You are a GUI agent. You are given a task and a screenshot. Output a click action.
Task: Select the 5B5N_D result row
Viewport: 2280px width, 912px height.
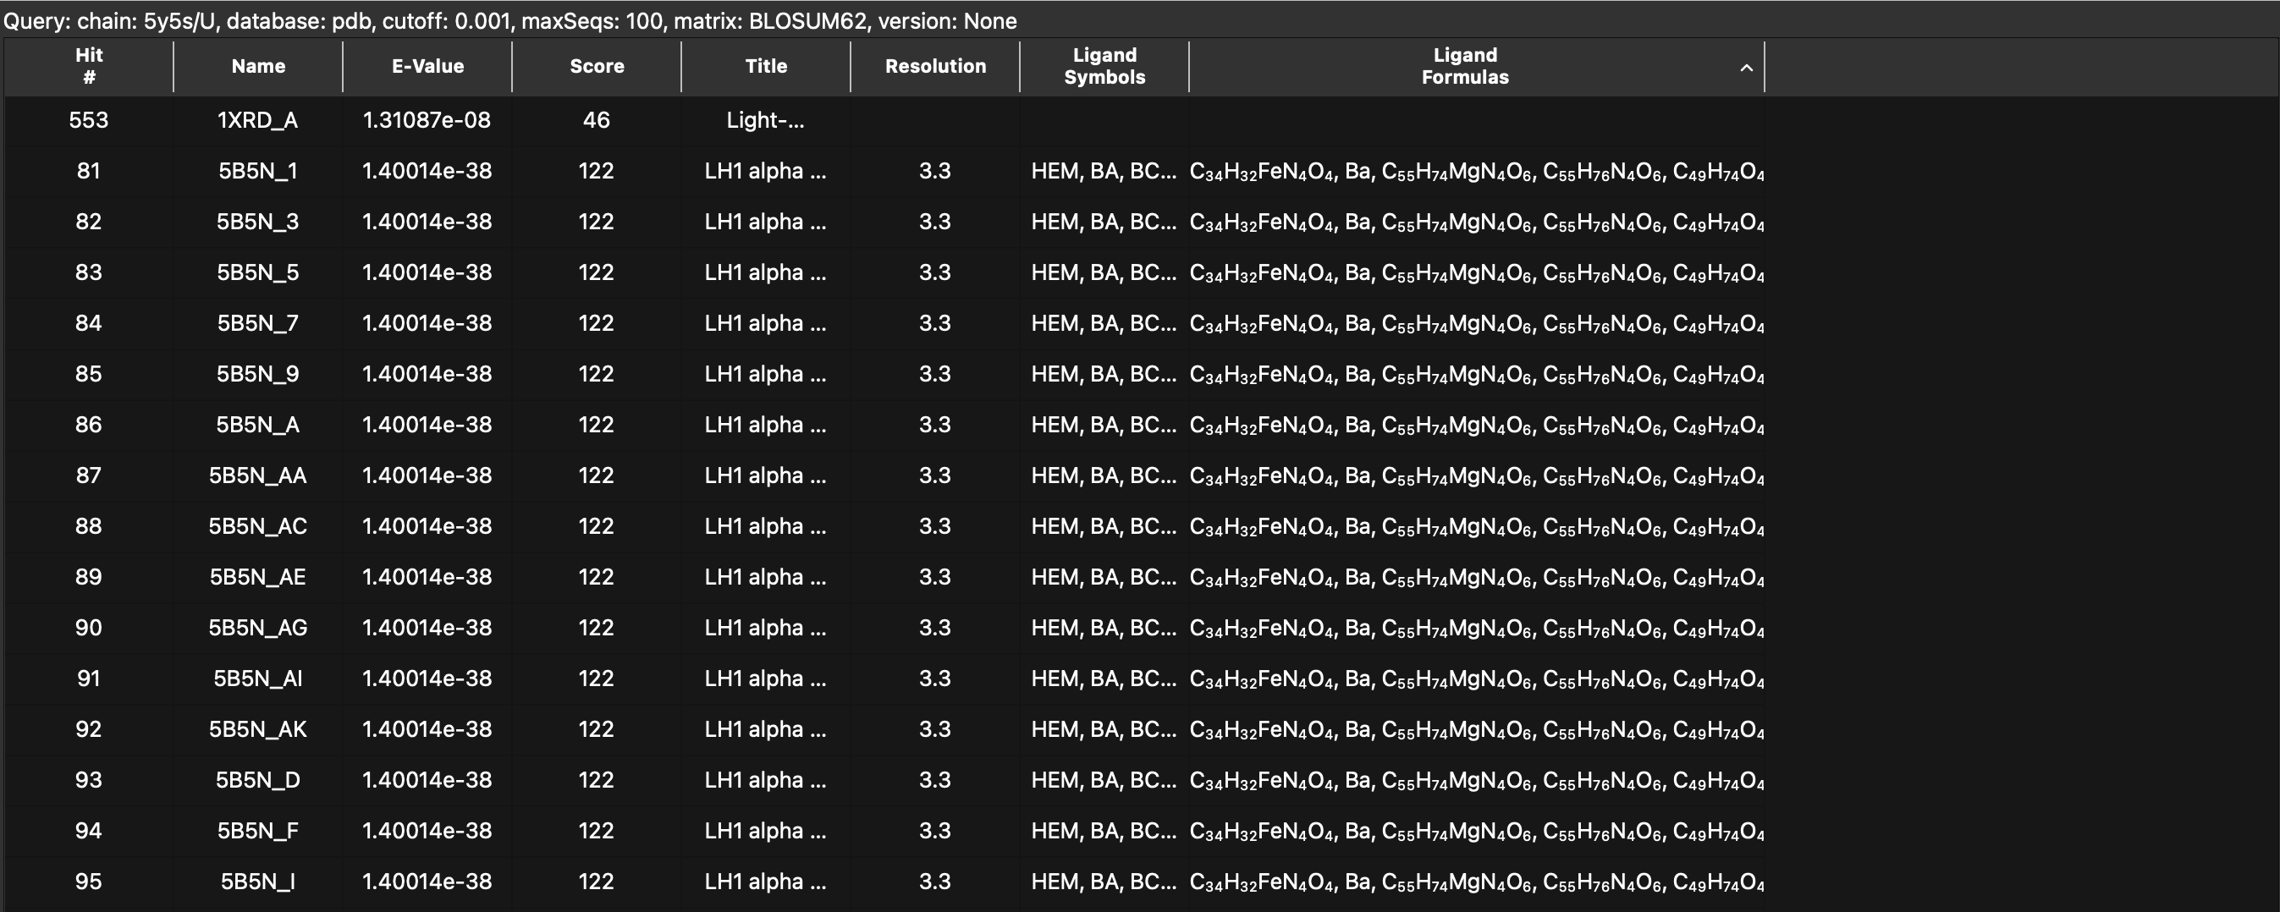coord(257,780)
